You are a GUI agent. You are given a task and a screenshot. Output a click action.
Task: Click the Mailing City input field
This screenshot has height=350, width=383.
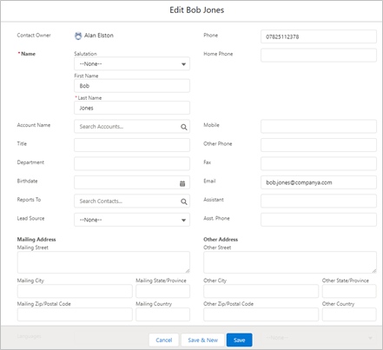(75, 291)
